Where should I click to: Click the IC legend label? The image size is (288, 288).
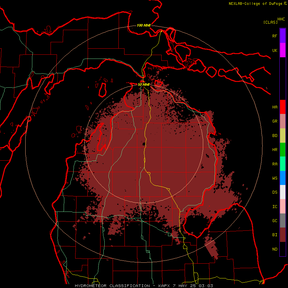point(275,207)
